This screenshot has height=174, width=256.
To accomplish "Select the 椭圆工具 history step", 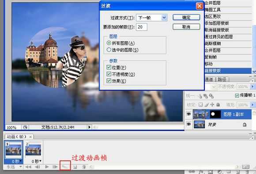I will pos(228,10).
